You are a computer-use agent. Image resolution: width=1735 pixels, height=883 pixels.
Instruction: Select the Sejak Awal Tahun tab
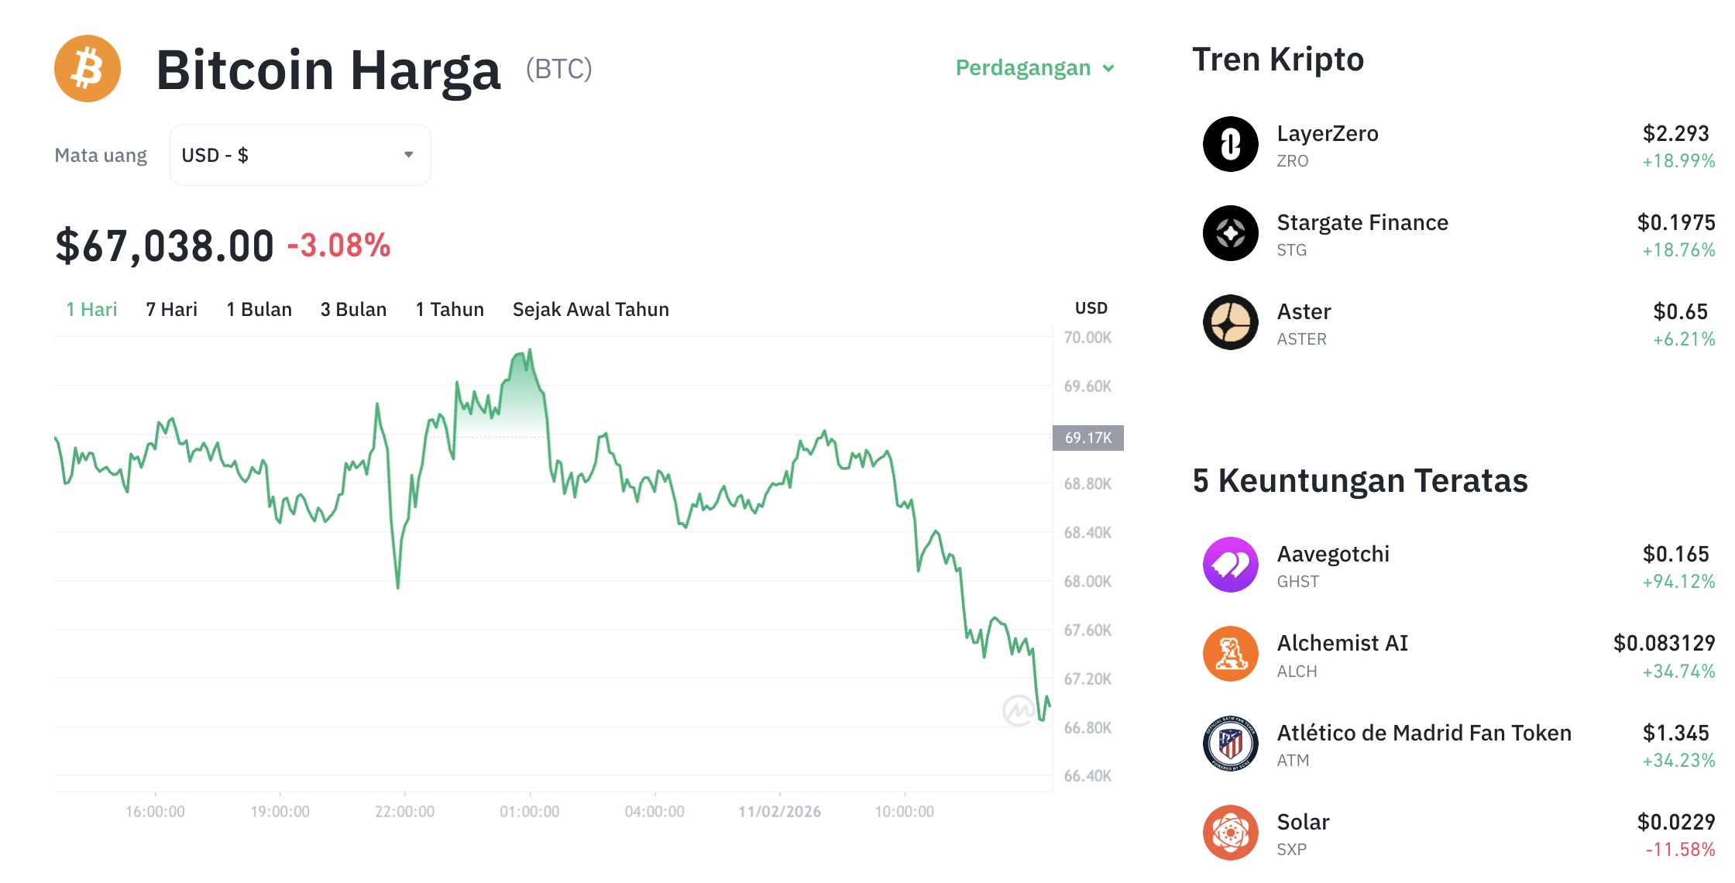pos(590,309)
